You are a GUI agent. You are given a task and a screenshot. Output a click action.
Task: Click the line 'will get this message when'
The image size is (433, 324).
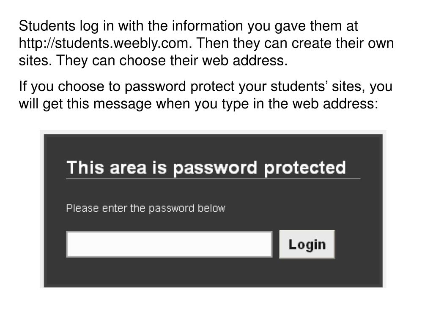pos(198,104)
